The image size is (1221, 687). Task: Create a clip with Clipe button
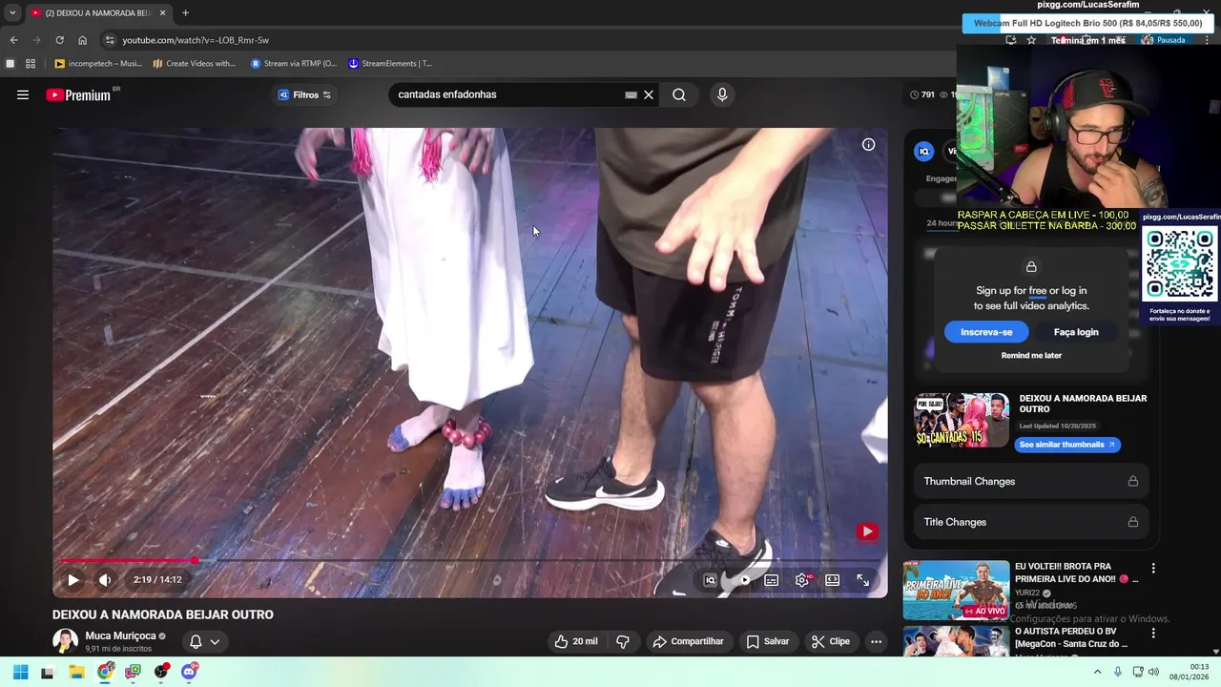point(830,641)
